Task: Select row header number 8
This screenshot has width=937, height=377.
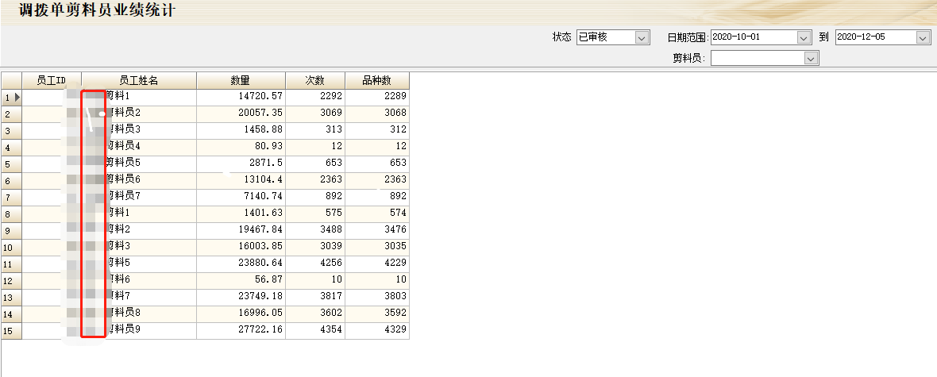Action: 11,214
